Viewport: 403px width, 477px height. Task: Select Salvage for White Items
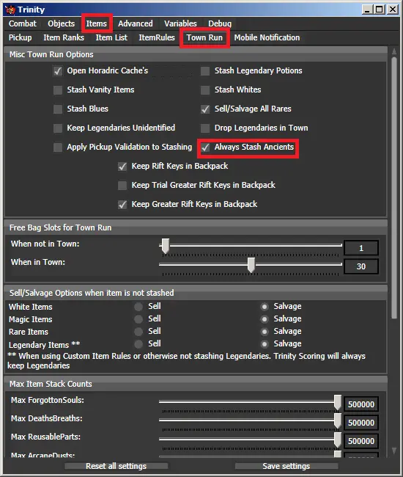point(265,307)
